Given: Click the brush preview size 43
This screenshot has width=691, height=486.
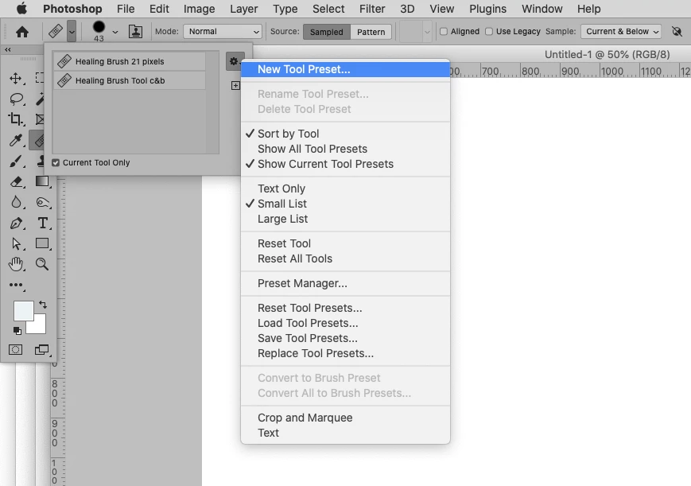Looking at the screenshot, I should point(99,31).
